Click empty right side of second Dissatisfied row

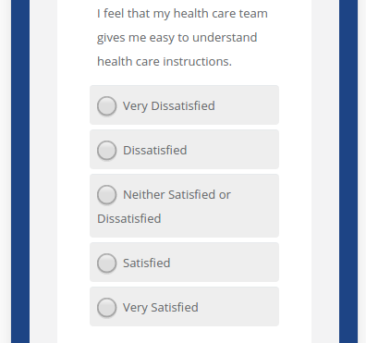233,150
